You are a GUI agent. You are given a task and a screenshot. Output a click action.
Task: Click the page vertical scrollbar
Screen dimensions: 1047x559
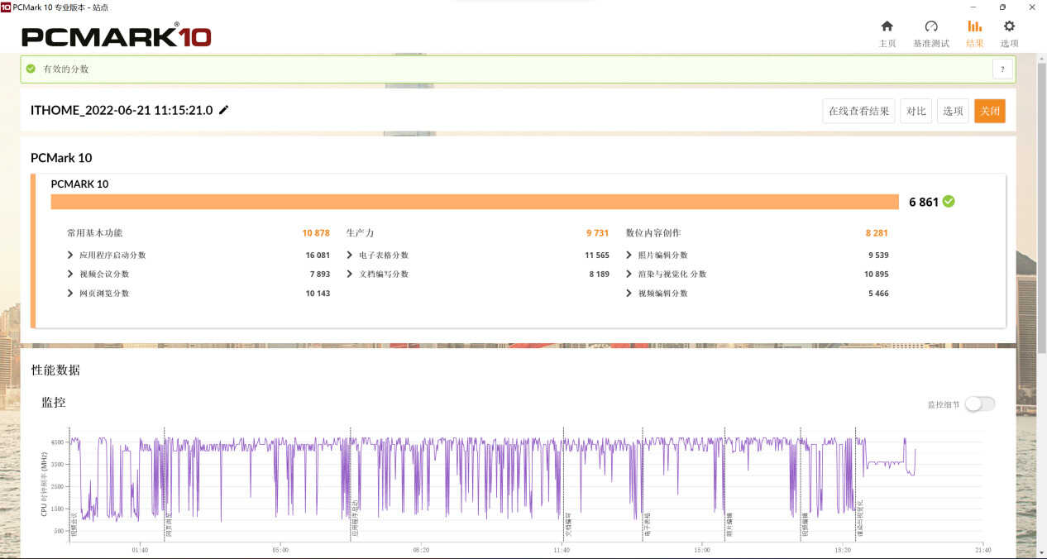(x=1041, y=207)
